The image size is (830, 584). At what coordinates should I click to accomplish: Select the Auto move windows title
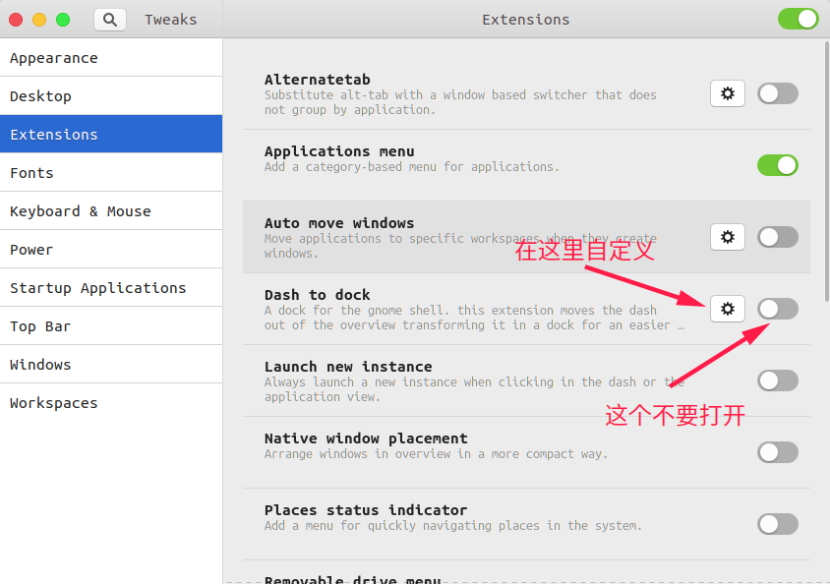click(339, 223)
